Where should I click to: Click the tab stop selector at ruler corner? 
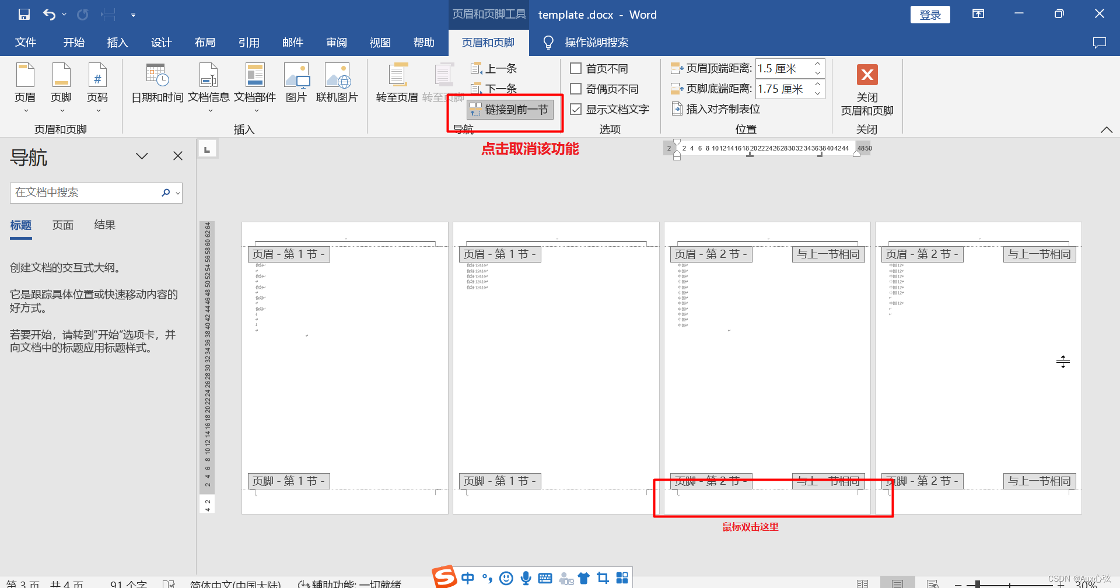pyautogui.click(x=207, y=149)
